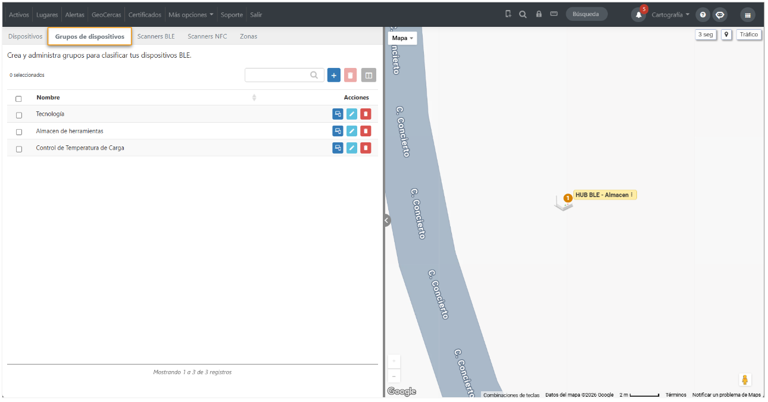Check the Tecnología row checkbox
768x402 pixels.
point(19,115)
